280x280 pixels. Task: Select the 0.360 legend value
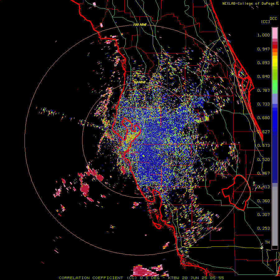[x=264, y=201]
